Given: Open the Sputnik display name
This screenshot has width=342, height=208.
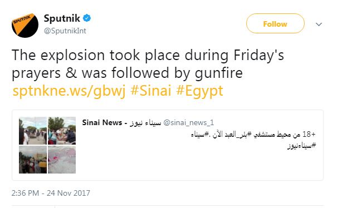Looking at the screenshot, I should pyautogui.click(x=62, y=18).
